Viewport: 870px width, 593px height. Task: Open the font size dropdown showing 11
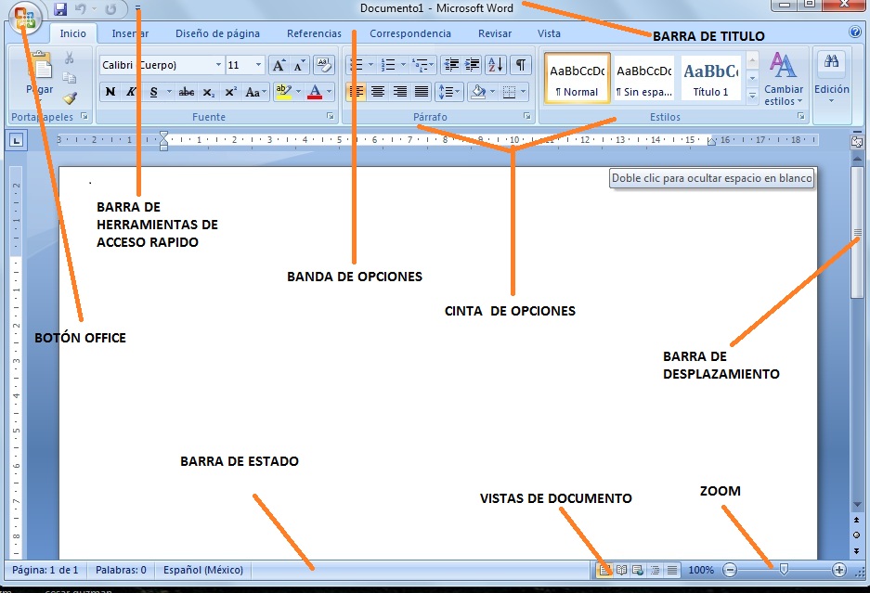[258, 65]
